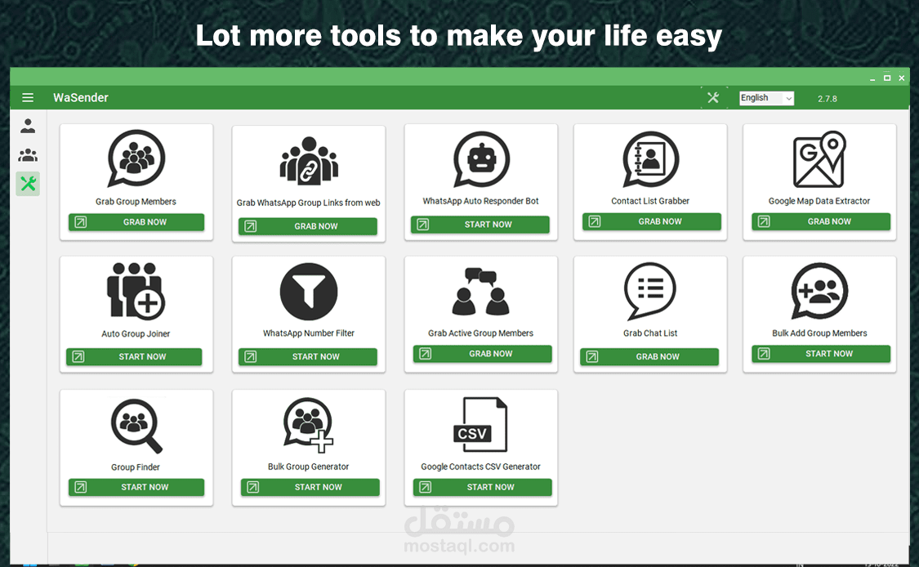Viewport: 919px width, 567px height.
Task: Click the WhatsApp Auto Responder Bot label
Action: [x=480, y=201]
